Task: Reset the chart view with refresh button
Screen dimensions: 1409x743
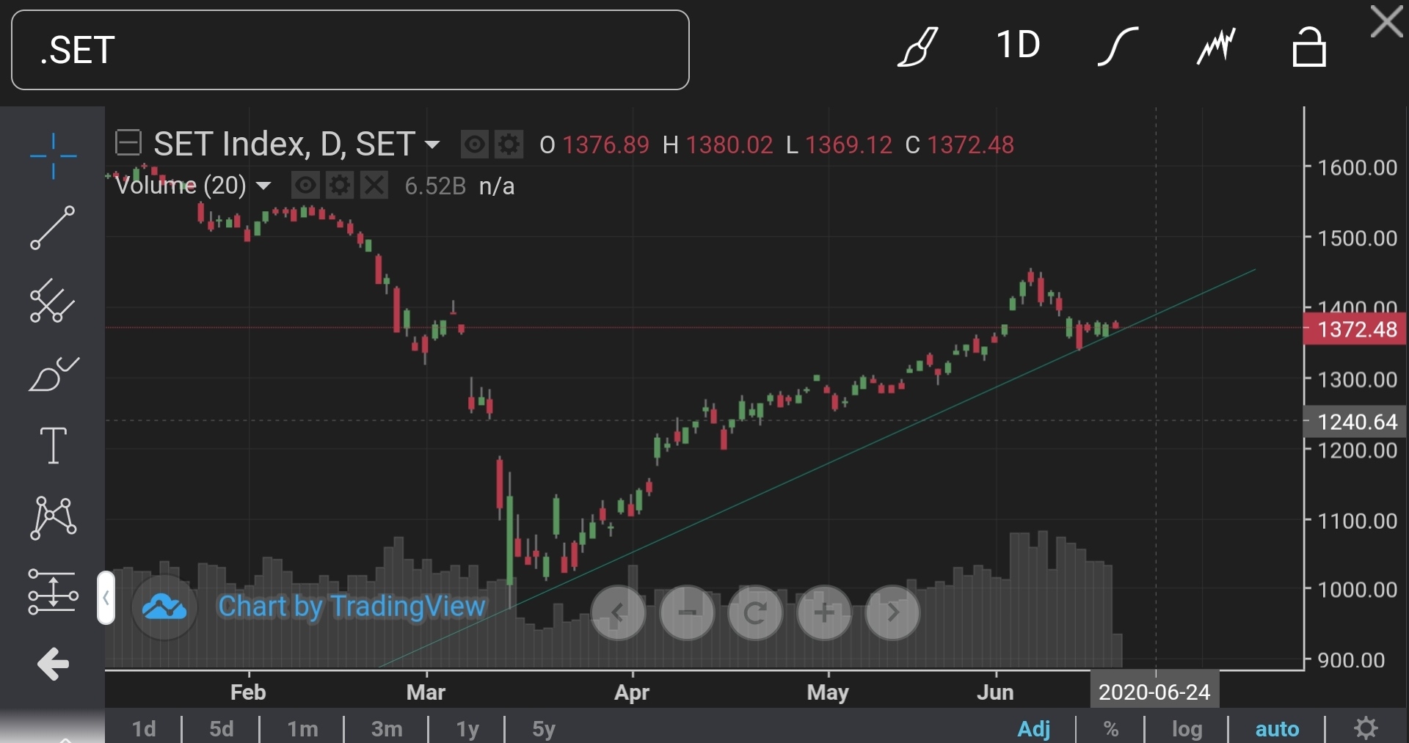Action: pos(755,612)
